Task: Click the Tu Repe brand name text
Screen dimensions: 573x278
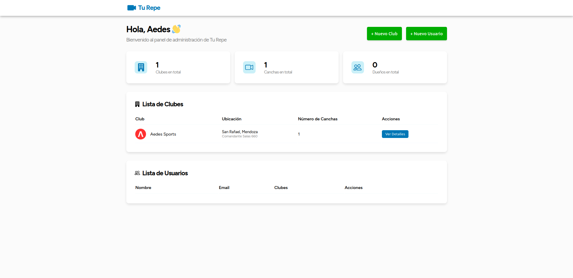Action: coord(149,8)
